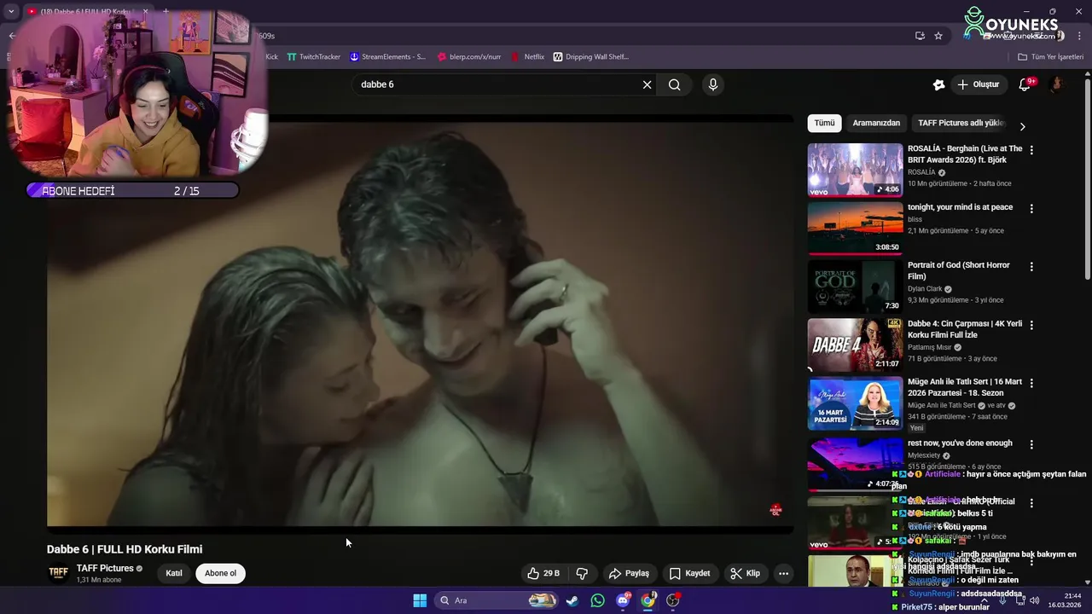Join the channel with Katıl
Image resolution: width=1092 pixels, height=614 pixels.
(x=174, y=573)
